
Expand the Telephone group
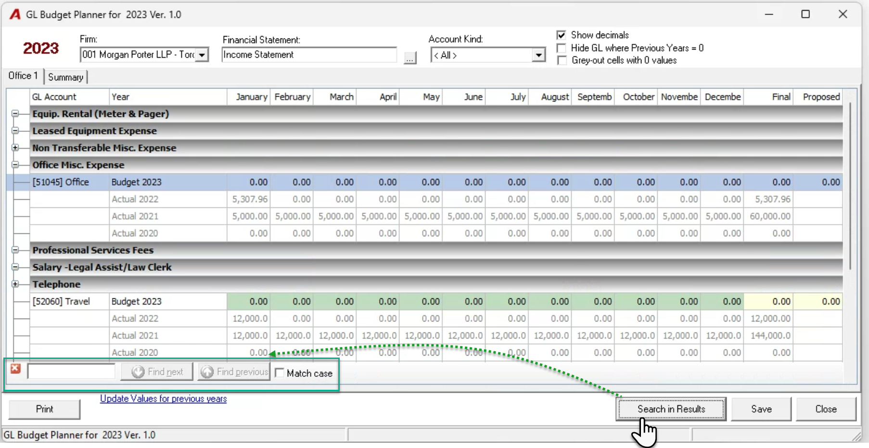(15, 284)
